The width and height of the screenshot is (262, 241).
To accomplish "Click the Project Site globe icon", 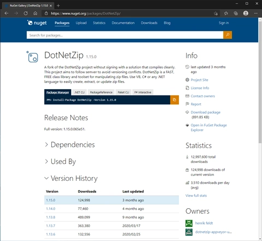I will 187,80.
